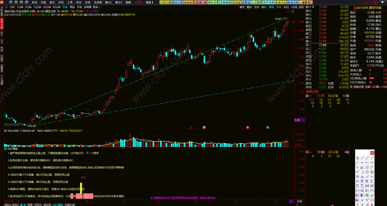Image resolution: width=387 pixels, height=206 pixels.
Task: Click the shirt skin icon at top right
Action: pos(383,2)
